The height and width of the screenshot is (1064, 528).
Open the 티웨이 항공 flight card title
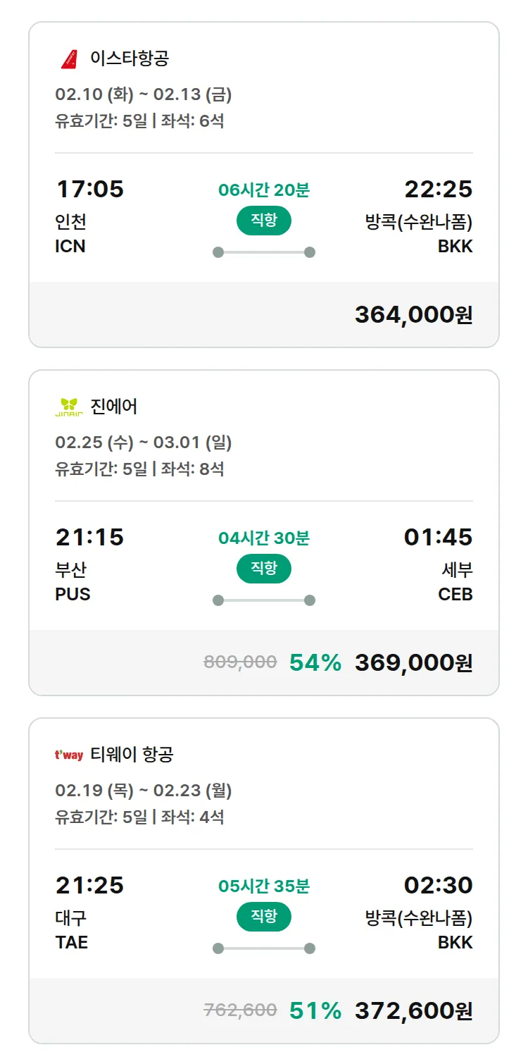(x=132, y=754)
